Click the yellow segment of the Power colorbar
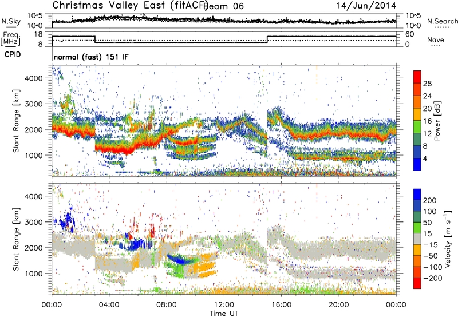The image size is (458, 317). click(x=417, y=114)
